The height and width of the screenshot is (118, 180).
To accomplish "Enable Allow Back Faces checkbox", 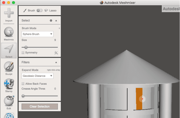I will [23, 84].
